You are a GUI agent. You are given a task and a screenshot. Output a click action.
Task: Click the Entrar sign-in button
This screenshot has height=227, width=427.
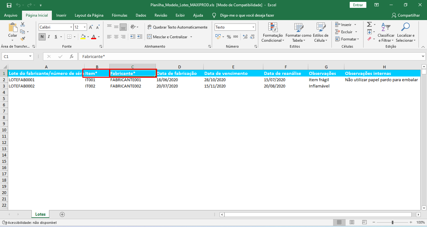click(x=358, y=5)
